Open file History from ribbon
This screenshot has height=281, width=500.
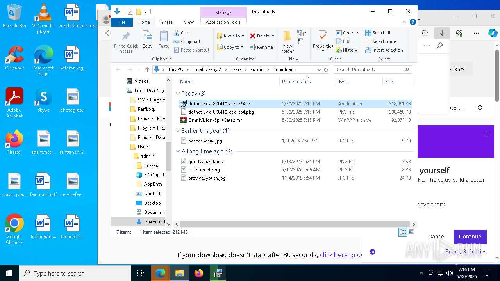(346, 50)
